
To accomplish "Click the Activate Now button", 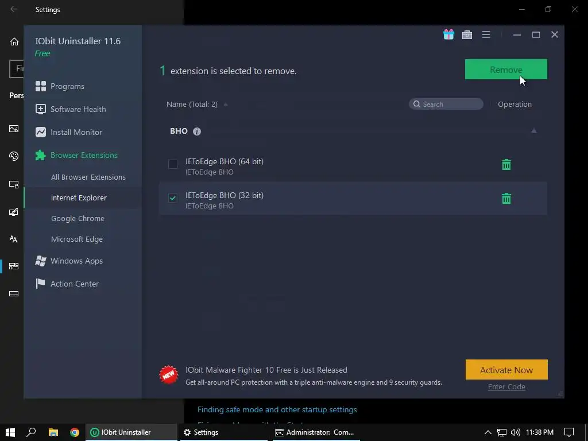I will 506,370.
